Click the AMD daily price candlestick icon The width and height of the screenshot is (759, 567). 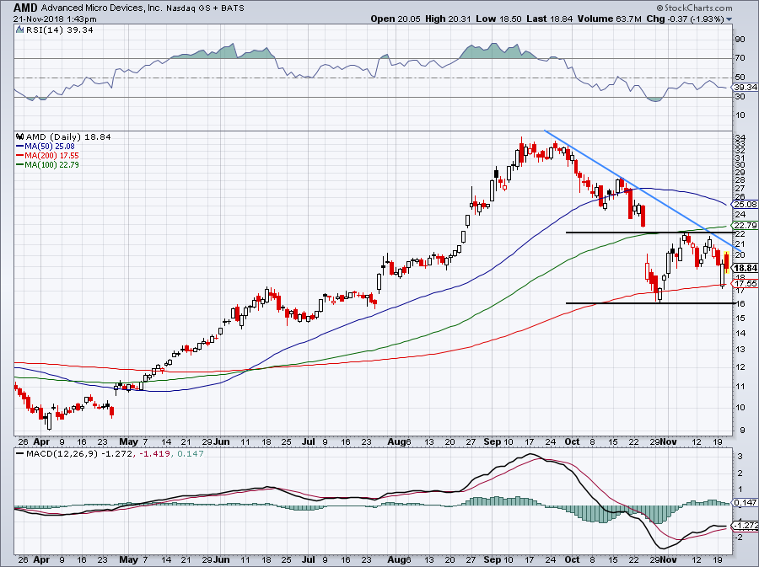click(20, 136)
